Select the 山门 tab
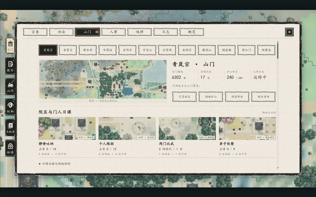The height and width of the screenshot is (197, 316). click(87, 32)
